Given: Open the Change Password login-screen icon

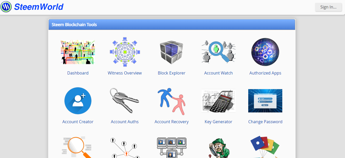Looking at the screenshot, I should point(265,101).
